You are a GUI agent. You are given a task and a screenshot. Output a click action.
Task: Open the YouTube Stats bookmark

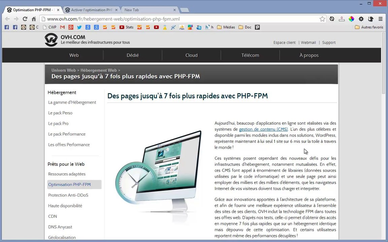coord(126,27)
